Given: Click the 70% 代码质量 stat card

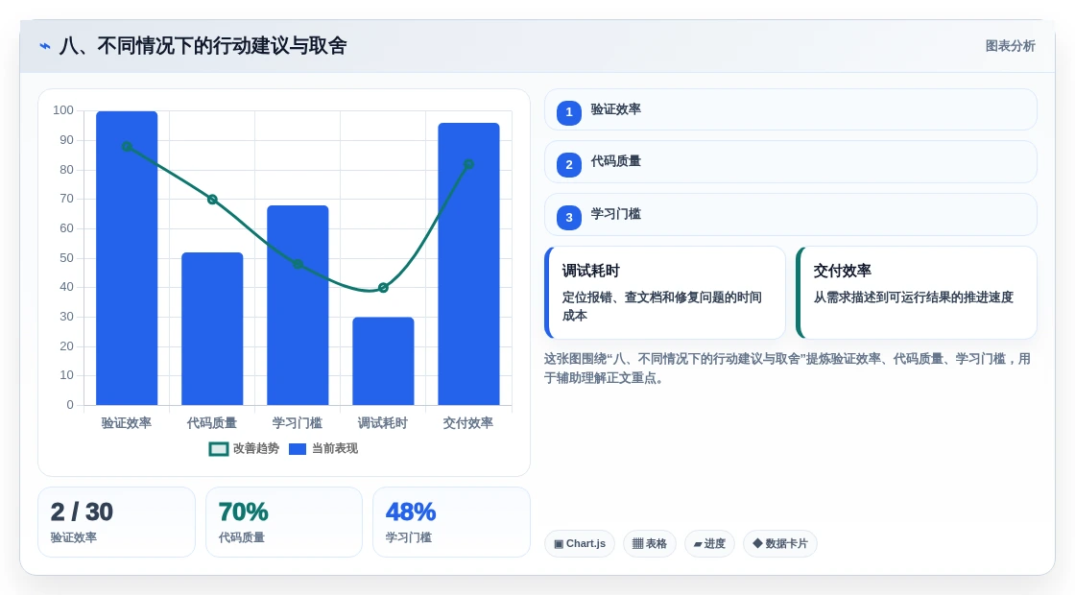Looking at the screenshot, I should coord(284,522).
